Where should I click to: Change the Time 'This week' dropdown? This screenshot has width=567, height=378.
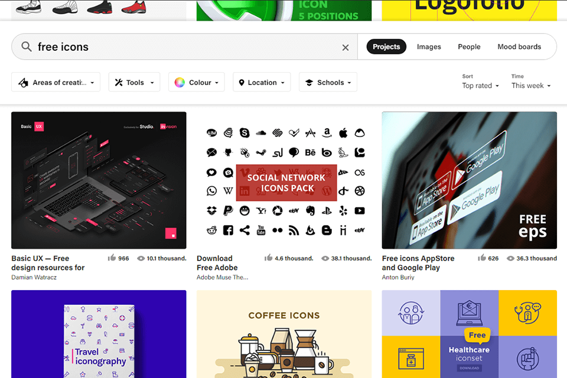(531, 86)
